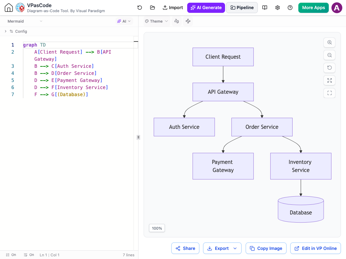
Task: Click the fullscreen frame icon
Action: tap(329, 93)
